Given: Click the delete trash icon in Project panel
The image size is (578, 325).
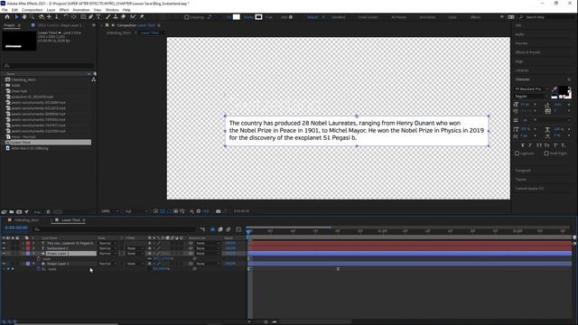Looking at the screenshot, I should [x=48, y=212].
